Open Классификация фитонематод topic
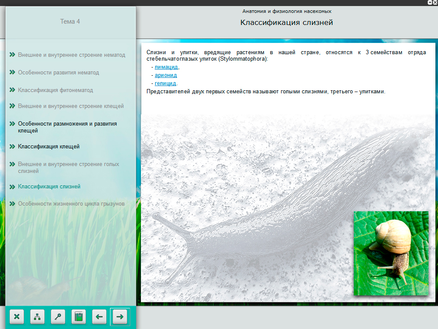This screenshot has height=329, width=438. (55, 90)
